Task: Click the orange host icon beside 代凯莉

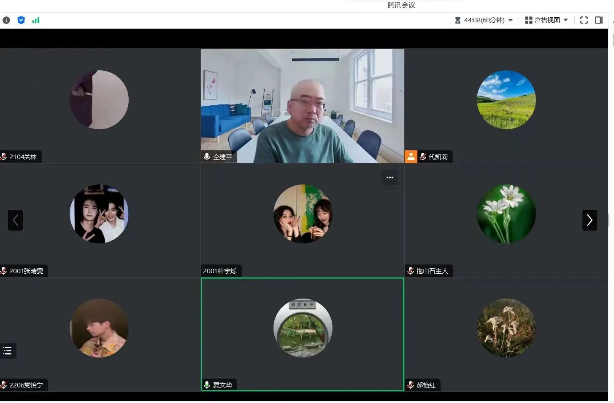Action: (x=411, y=157)
